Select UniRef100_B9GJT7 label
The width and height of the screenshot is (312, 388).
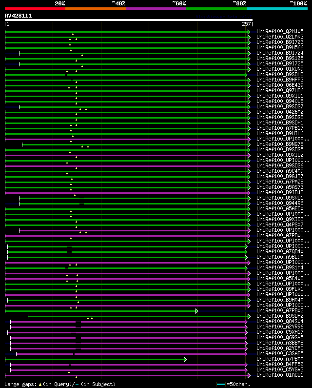[x=280, y=177]
